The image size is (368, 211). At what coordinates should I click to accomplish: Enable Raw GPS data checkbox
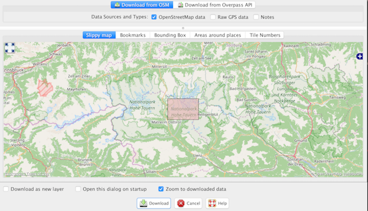213,17
